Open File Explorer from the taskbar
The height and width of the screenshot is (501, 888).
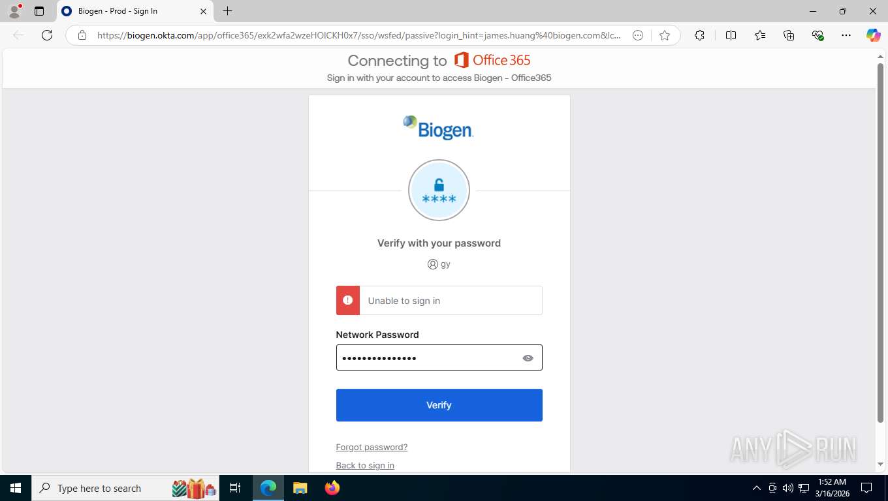coord(300,488)
